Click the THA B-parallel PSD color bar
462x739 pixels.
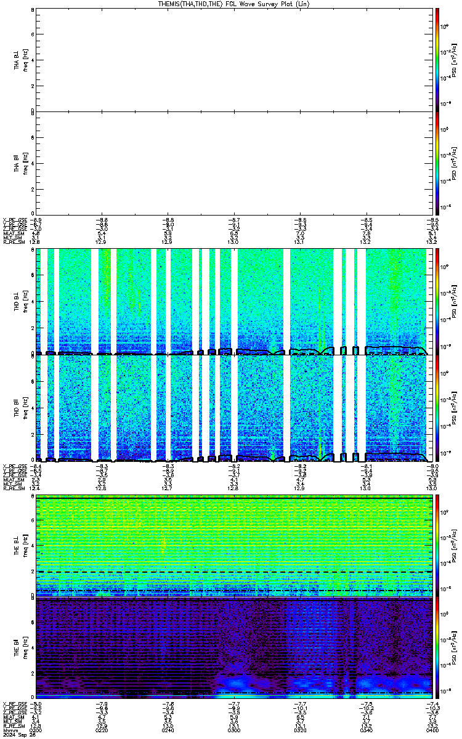(x=437, y=163)
